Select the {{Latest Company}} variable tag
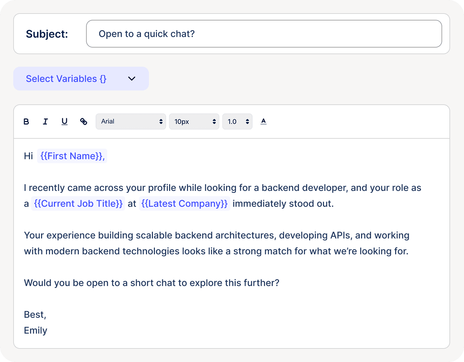The width and height of the screenshot is (464, 362). pyautogui.click(x=184, y=203)
